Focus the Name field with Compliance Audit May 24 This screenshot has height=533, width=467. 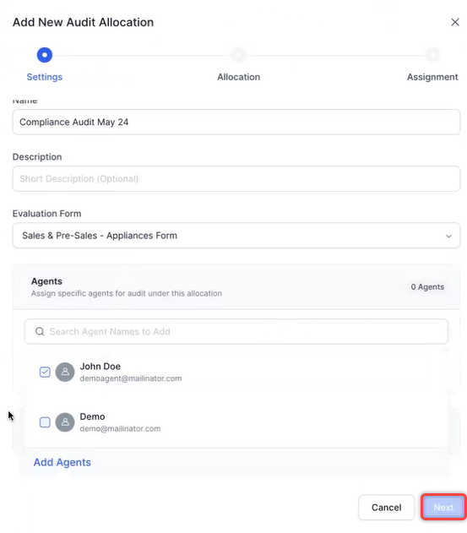pyautogui.click(x=236, y=122)
